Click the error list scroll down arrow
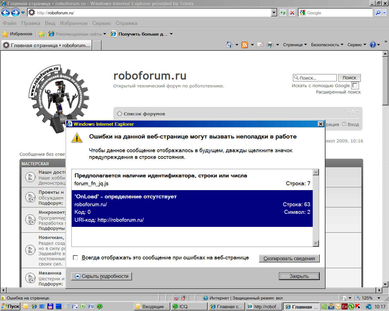This screenshot has height=311, width=389. [316, 244]
